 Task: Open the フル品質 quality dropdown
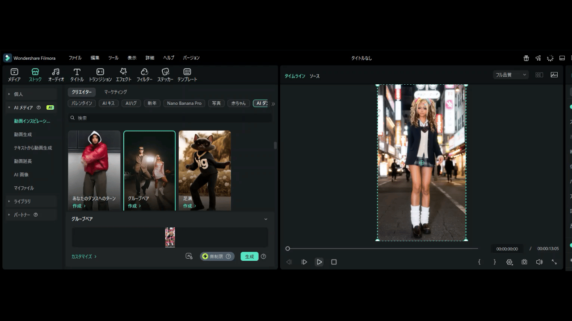[511, 75]
